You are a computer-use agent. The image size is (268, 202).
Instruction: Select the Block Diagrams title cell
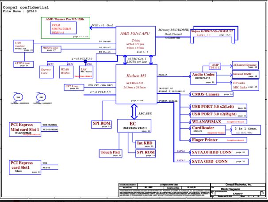[230, 189]
